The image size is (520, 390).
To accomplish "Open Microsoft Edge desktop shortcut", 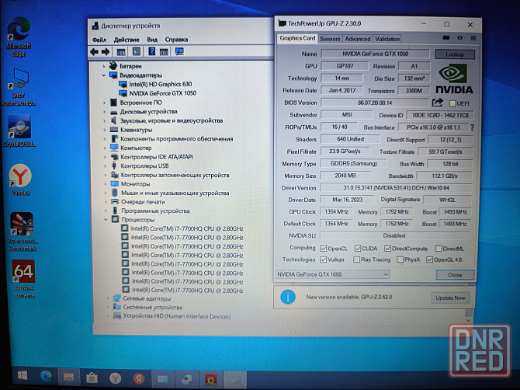I will 17,36.
